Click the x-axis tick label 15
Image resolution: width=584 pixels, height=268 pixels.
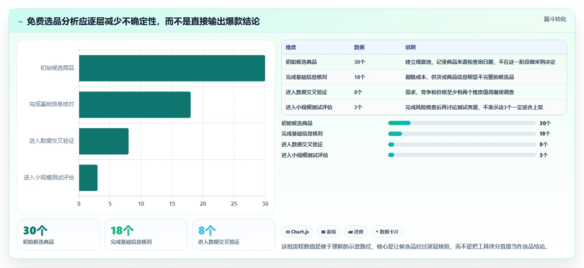tap(172, 204)
